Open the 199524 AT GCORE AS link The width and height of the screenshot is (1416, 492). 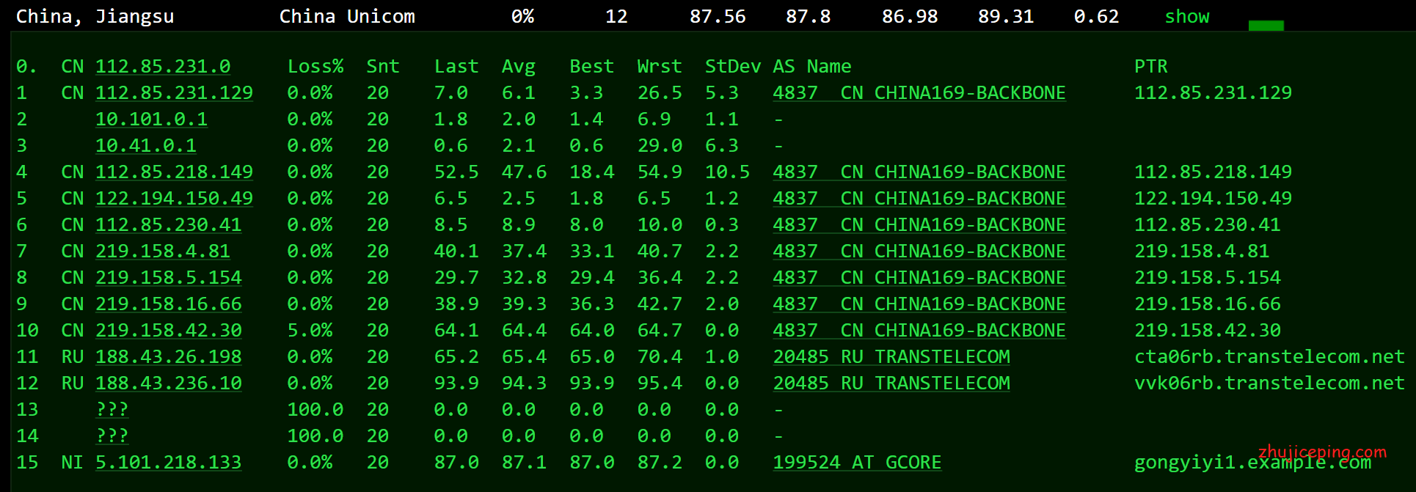tap(856, 463)
